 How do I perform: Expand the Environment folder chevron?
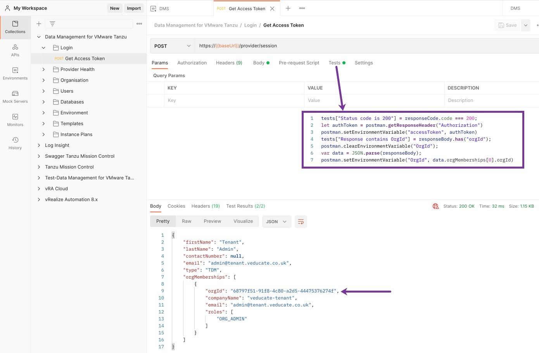pos(43,113)
